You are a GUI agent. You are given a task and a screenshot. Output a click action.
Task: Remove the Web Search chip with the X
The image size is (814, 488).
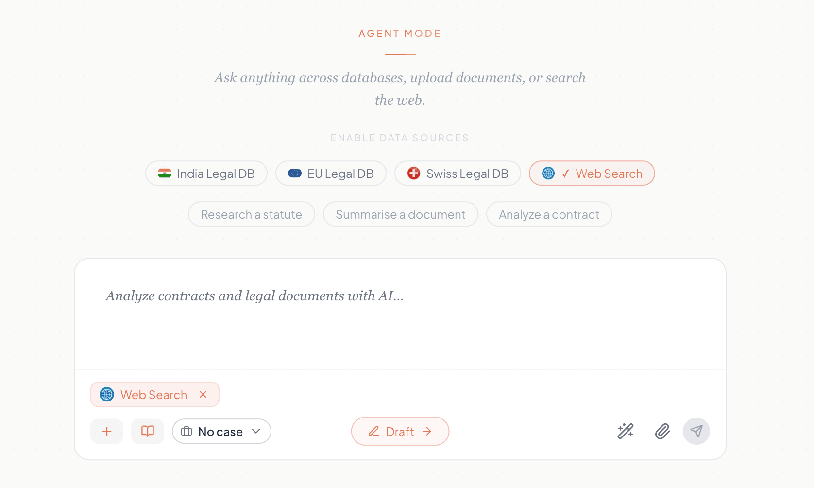click(x=203, y=394)
